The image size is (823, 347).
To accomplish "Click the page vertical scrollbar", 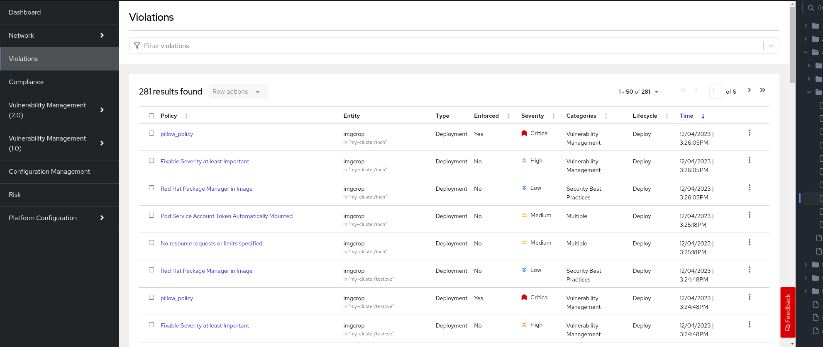I will click(x=792, y=45).
